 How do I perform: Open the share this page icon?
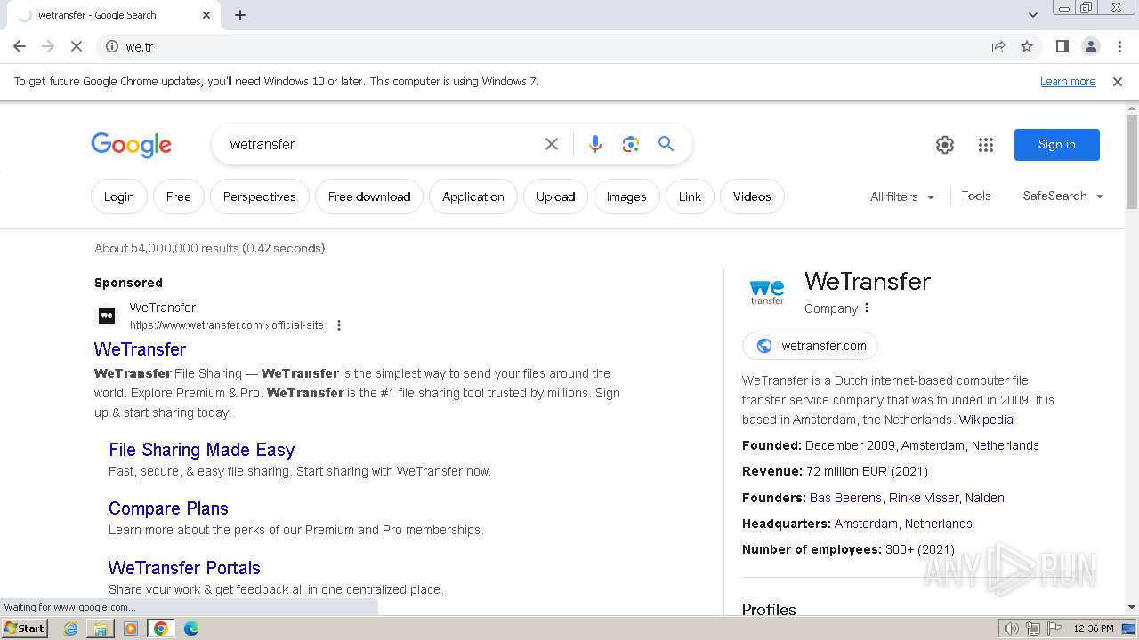click(x=998, y=47)
